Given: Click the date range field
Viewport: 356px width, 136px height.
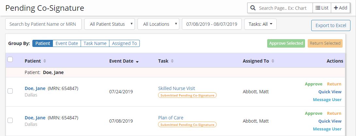Looking at the screenshot, I should tap(211, 24).
